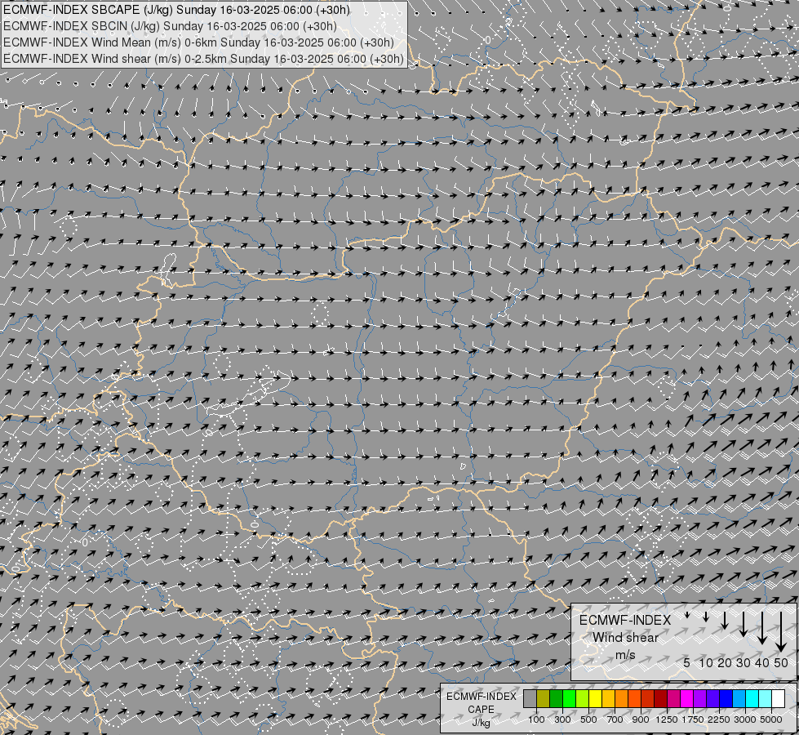Select the pale cyan CAPE legend swatch

[x=766, y=698]
